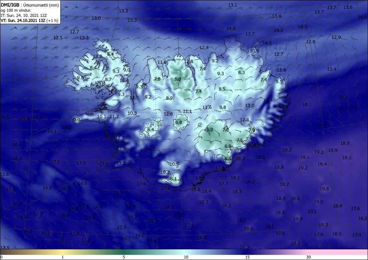Click the '15' label on the color scale

(247, 257)
